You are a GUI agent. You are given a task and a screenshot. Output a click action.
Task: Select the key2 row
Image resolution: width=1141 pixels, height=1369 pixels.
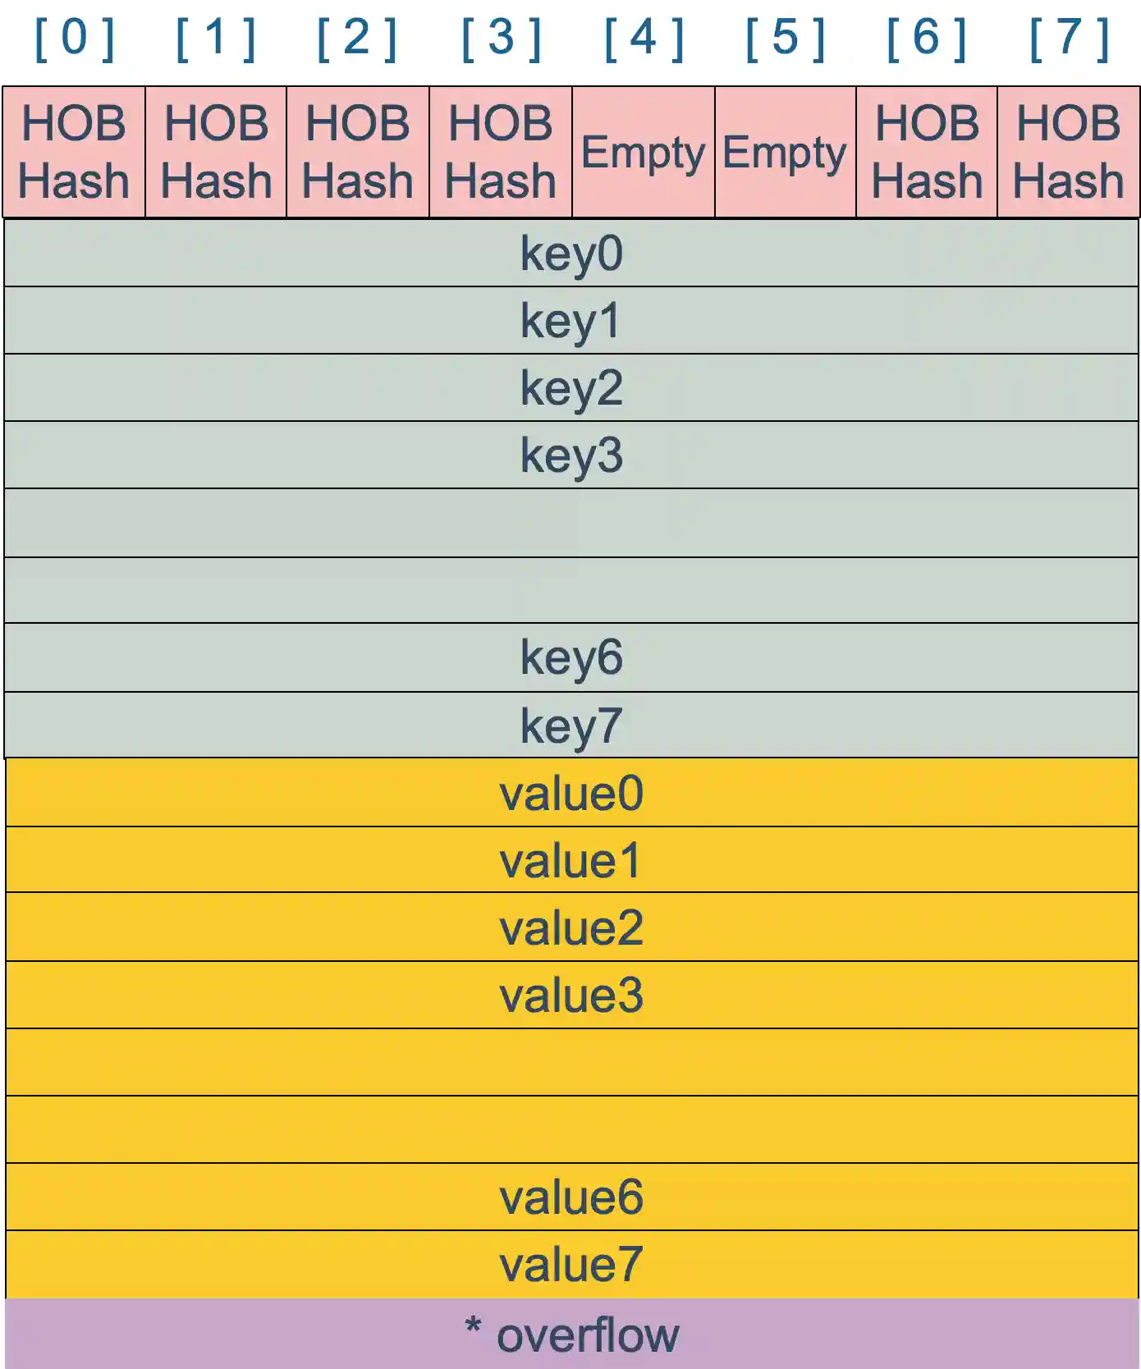point(571,387)
